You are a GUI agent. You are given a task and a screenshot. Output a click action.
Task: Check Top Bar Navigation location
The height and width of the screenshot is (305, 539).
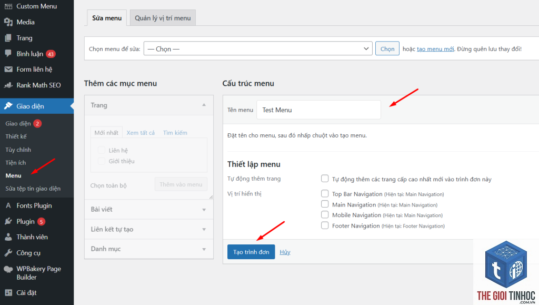[x=325, y=194]
